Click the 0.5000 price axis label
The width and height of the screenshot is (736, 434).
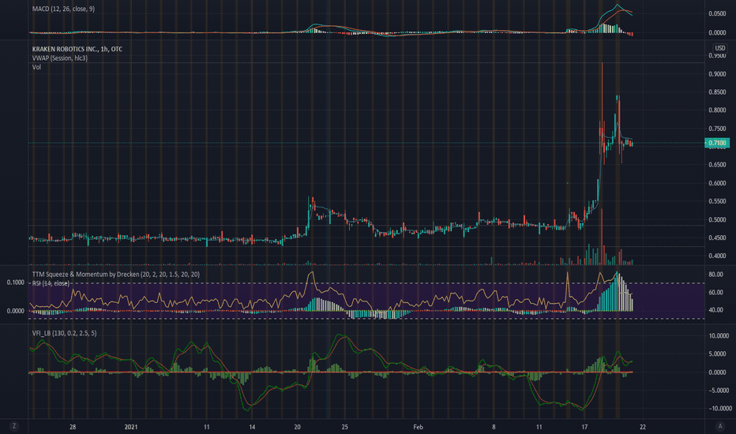717,219
